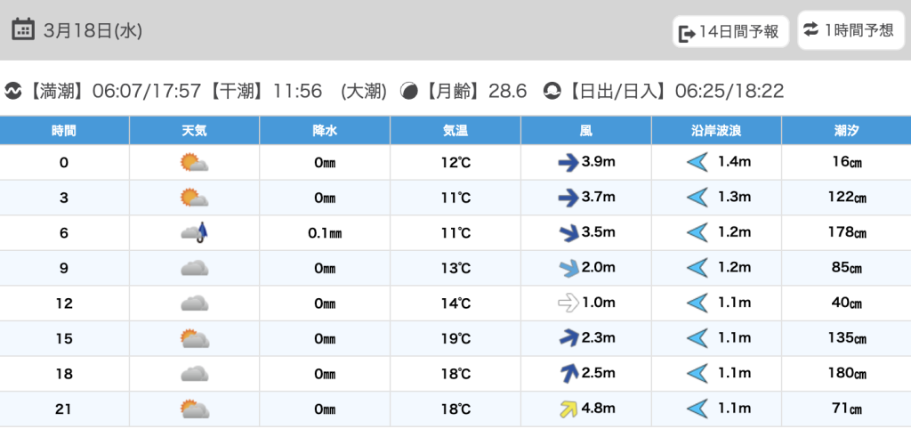Click the upward wind arrow at 2.5m
This screenshot has height=429, width=911.
tap(568, 374)
